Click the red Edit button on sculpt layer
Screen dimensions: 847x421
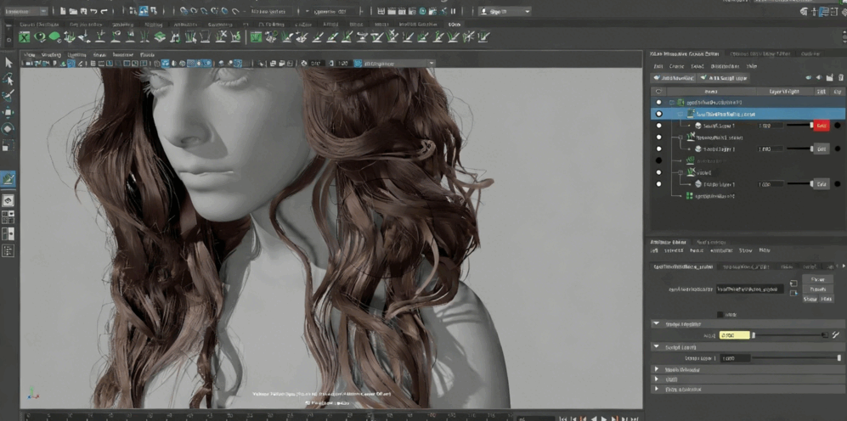pos(821,126)
